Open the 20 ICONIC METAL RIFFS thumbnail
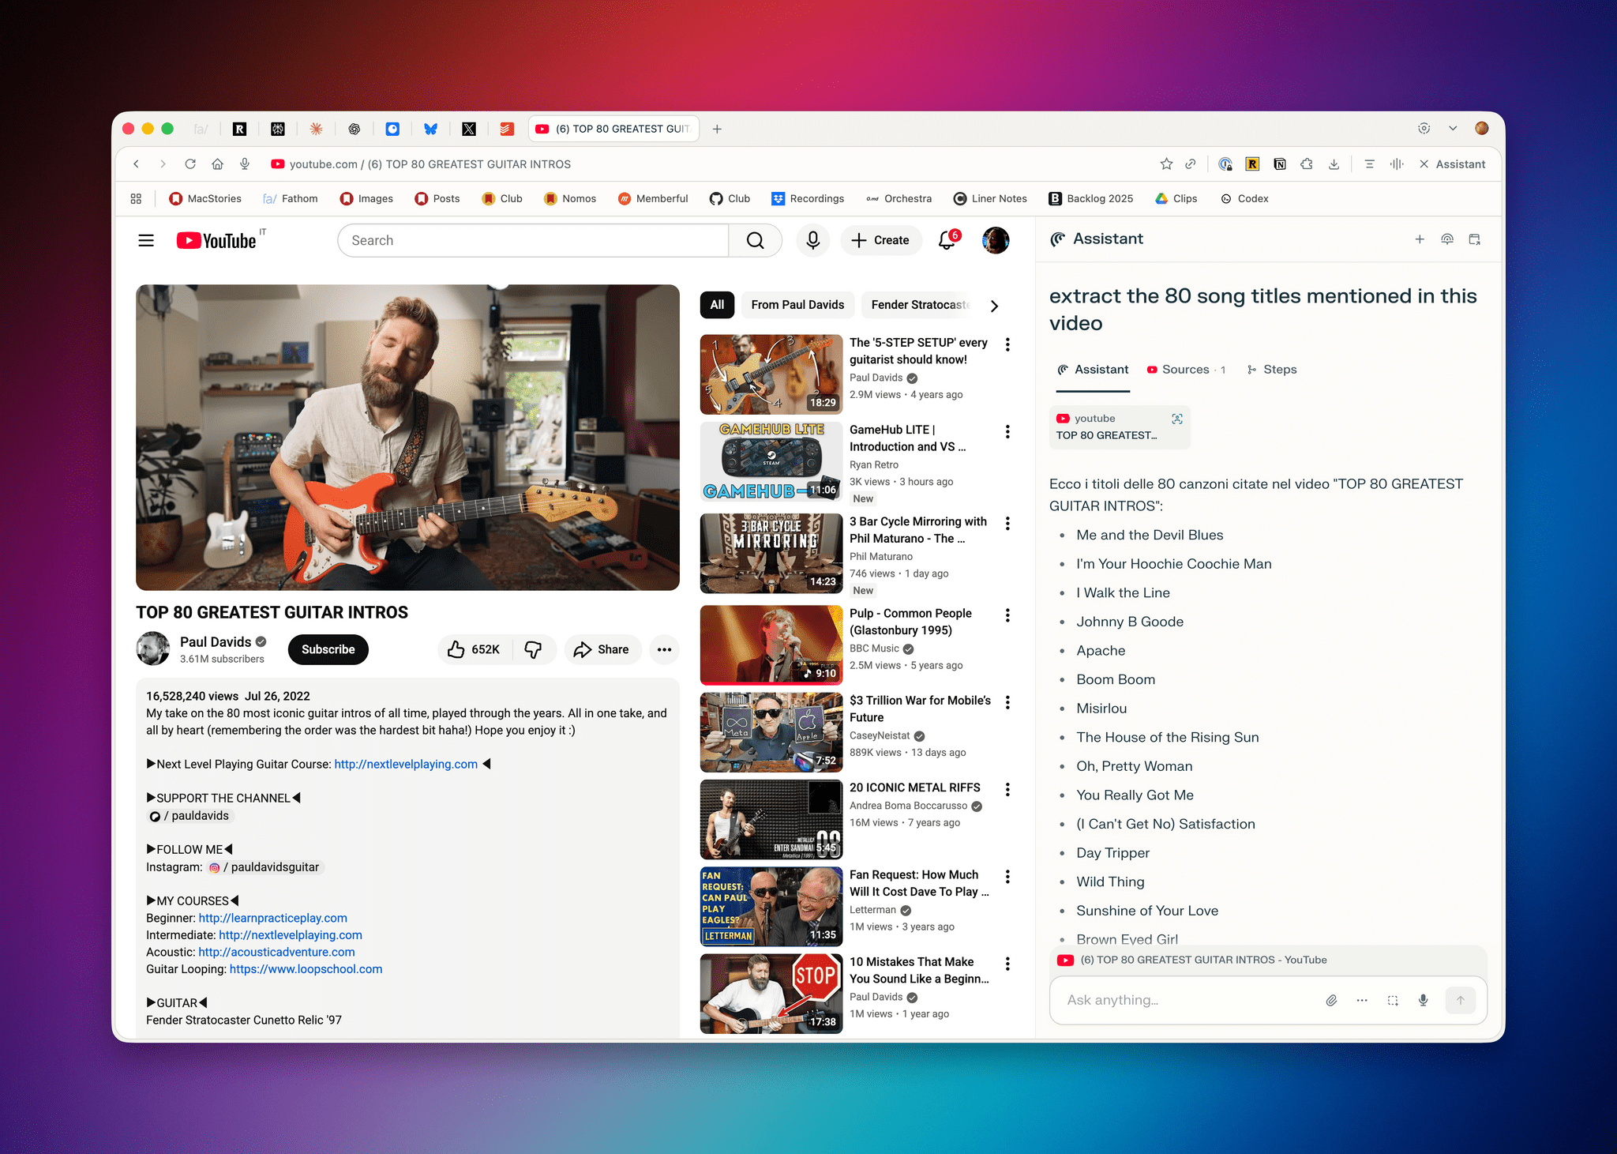The image size is (1617, 1154). 771,819
